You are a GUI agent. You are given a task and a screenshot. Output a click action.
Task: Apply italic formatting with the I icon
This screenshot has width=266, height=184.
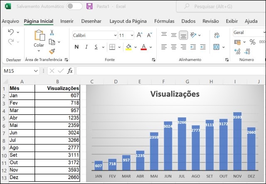point(86,47)
